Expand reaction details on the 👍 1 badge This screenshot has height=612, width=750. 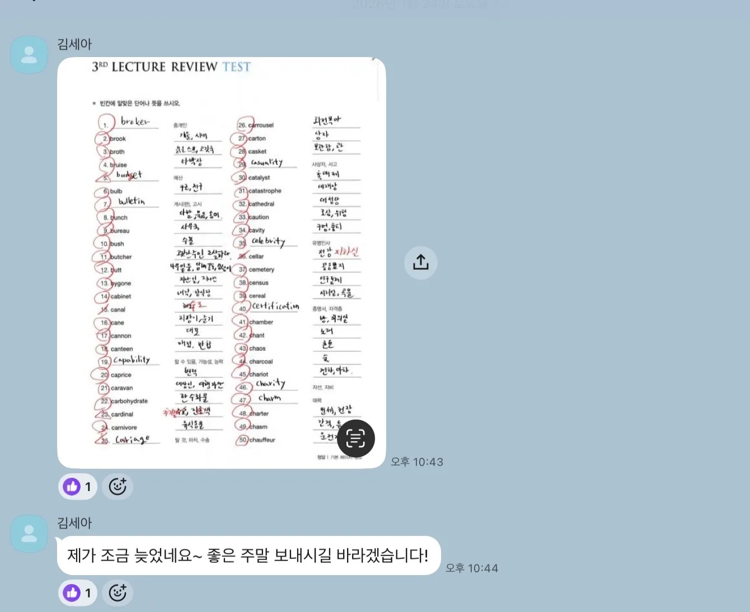[x=77, y=486]
